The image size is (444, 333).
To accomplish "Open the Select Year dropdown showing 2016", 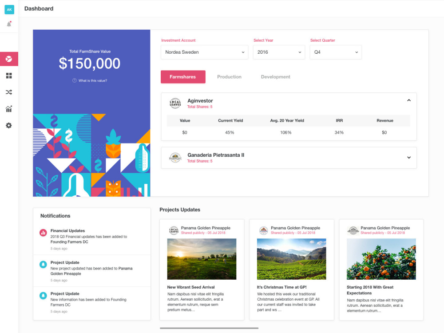I will [279, 52].
